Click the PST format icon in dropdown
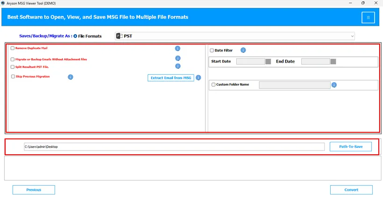The image size is (383, 202). pyautogui.click(x=120, y=36)
